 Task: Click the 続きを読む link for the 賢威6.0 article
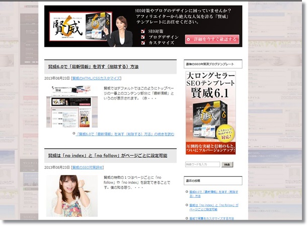[125, 134]
